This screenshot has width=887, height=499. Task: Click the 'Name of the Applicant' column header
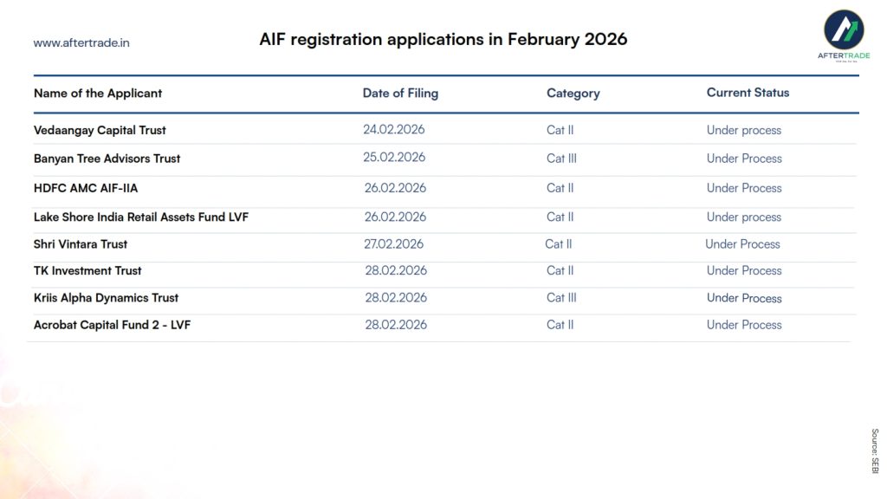click(x=98, y=94)
